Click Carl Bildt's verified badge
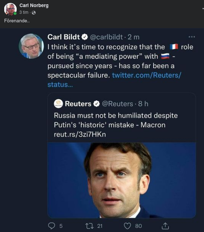 tap(85, 37)
